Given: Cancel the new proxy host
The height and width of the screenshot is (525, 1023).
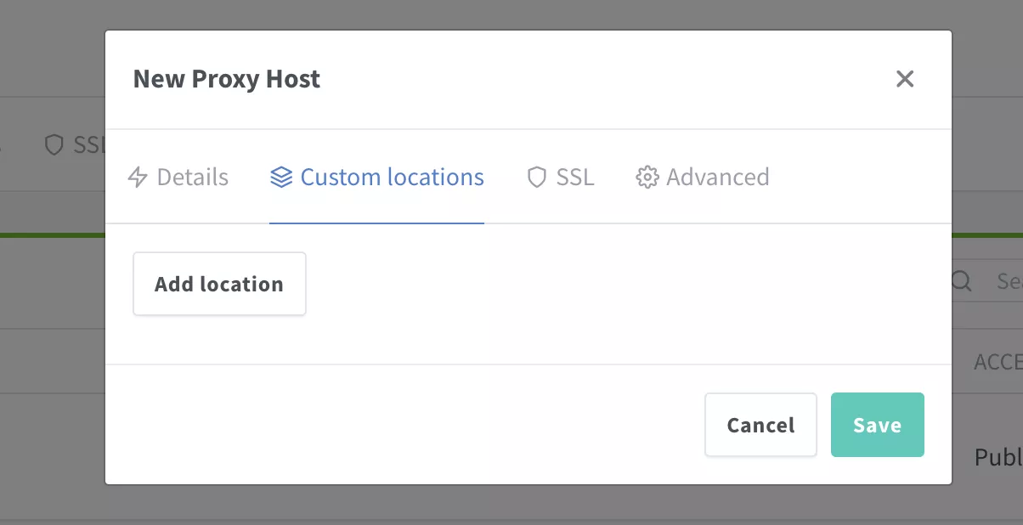Looking at the screenshot, I should click(760, 425).
